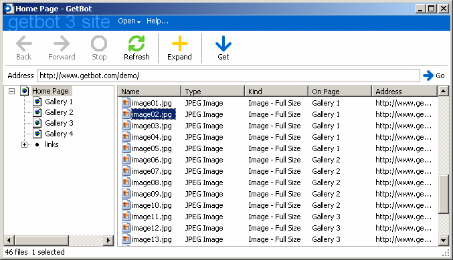
Task: Click the Gallery 1 page icon
Action: [x=37, y=102]
